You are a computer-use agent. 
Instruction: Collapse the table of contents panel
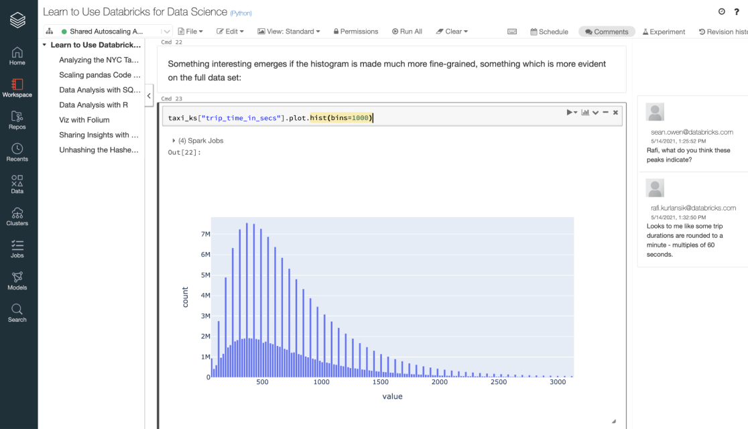click(x=149, y=96)
